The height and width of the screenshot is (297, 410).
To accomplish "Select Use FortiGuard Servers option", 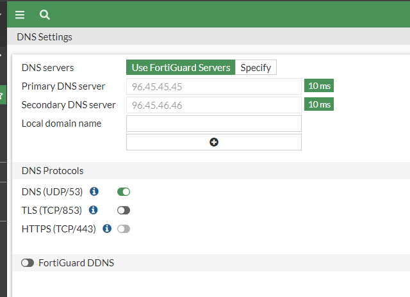I will coord(181,68).
